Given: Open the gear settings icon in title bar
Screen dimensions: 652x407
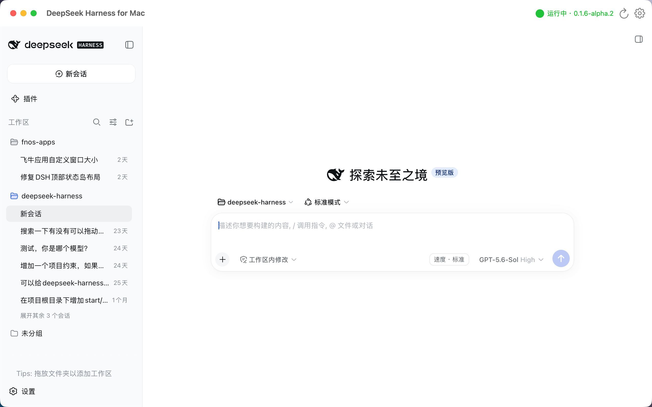Looking at the screenshot, I should [x=640, y=13].
